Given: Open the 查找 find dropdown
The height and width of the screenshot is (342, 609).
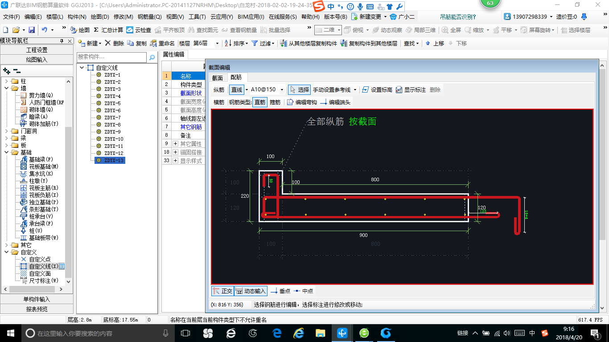Looking at the screenshot, I should [411, 43].
